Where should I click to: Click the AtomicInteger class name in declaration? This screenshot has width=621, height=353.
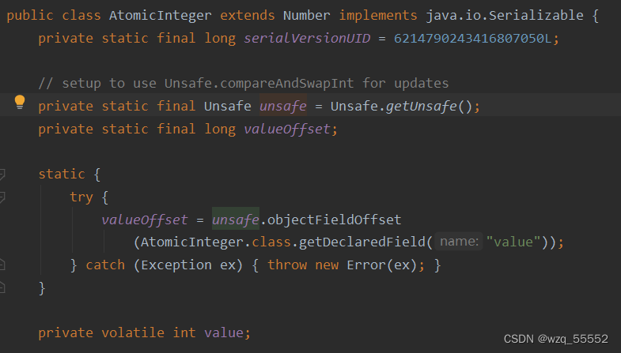point(149,16)
